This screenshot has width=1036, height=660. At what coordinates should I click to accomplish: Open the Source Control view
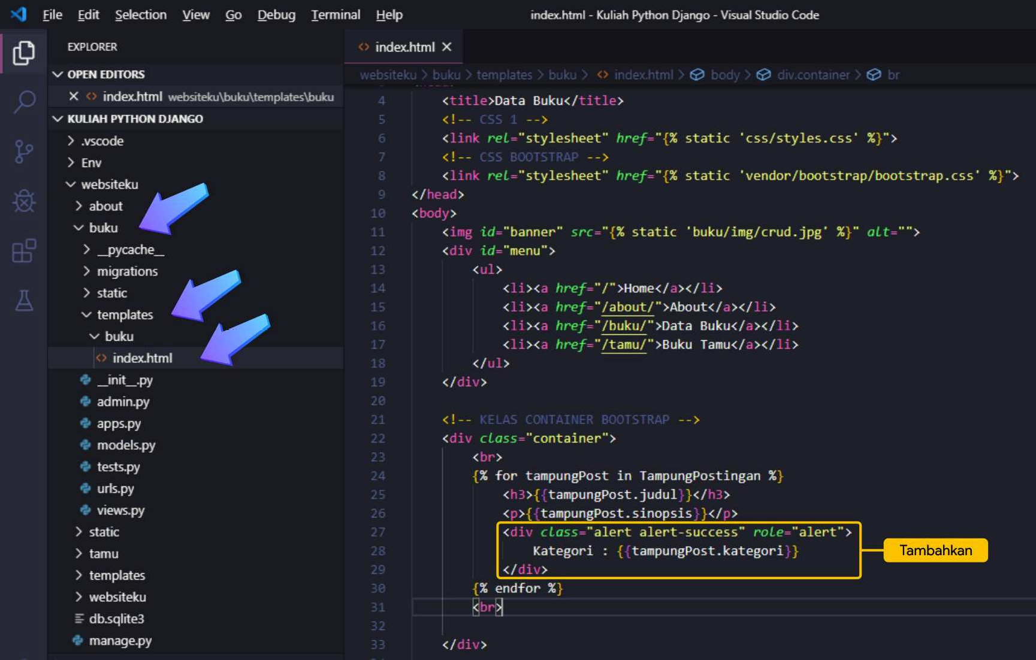point(23,152)
